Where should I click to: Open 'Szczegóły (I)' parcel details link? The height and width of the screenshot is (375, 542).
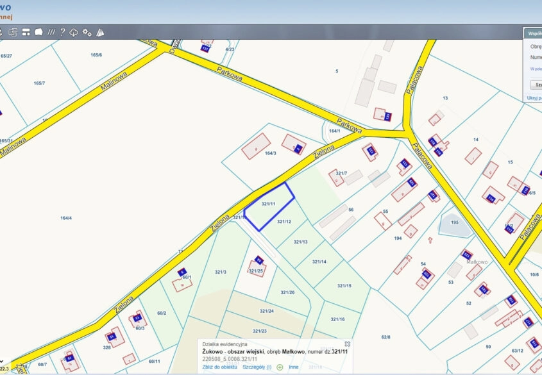[257, 367]
